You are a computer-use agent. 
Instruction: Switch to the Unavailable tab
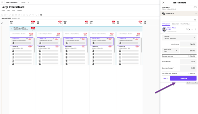(185, 24)
